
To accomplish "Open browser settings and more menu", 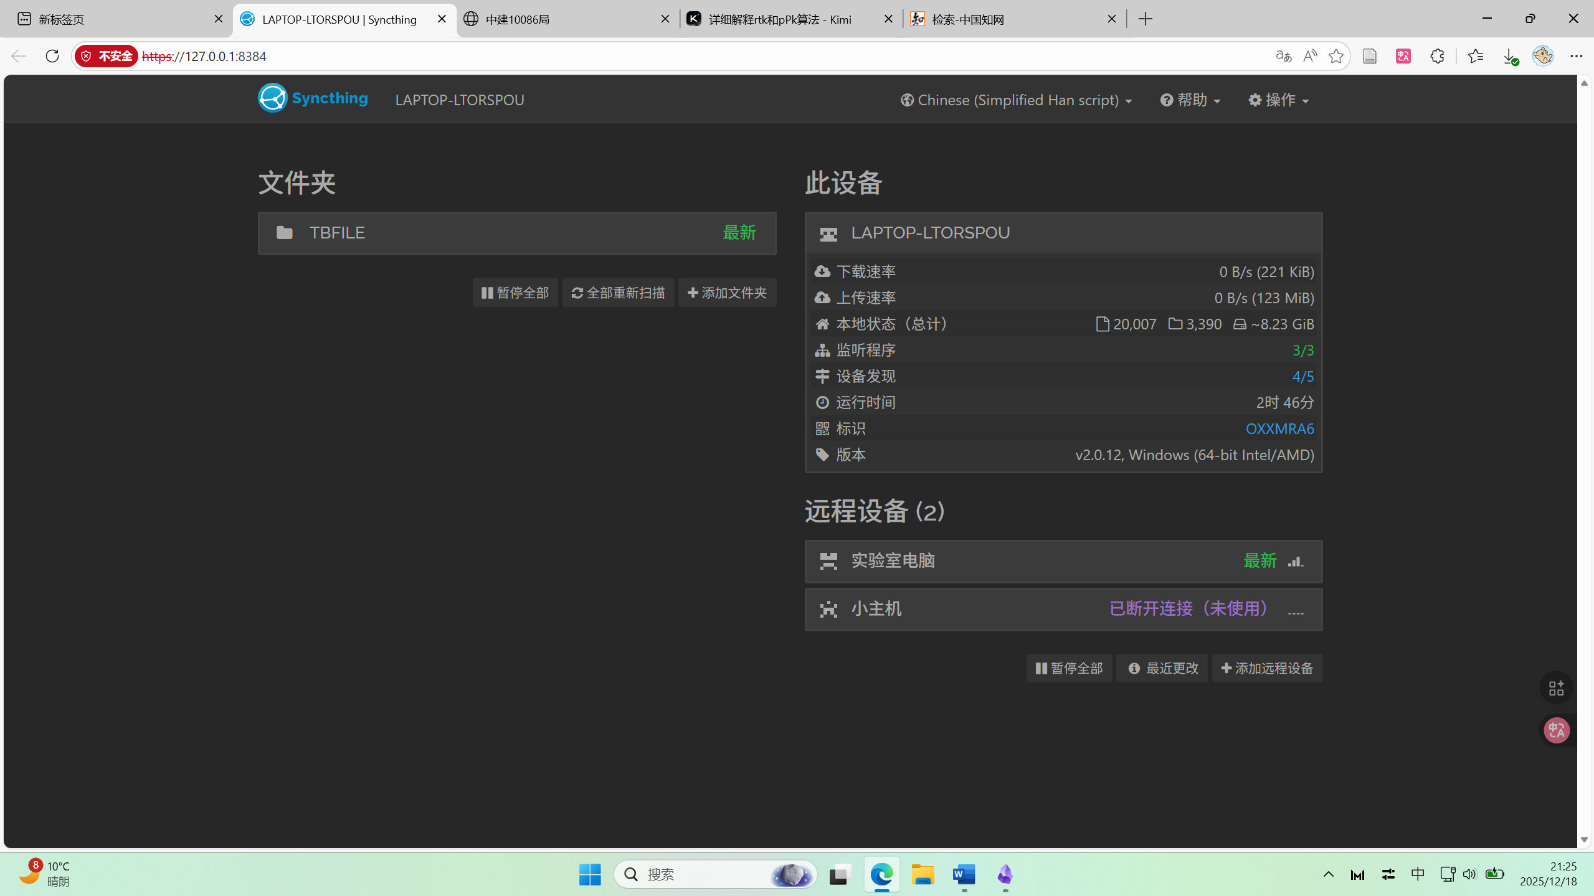I will [1576, 56].
